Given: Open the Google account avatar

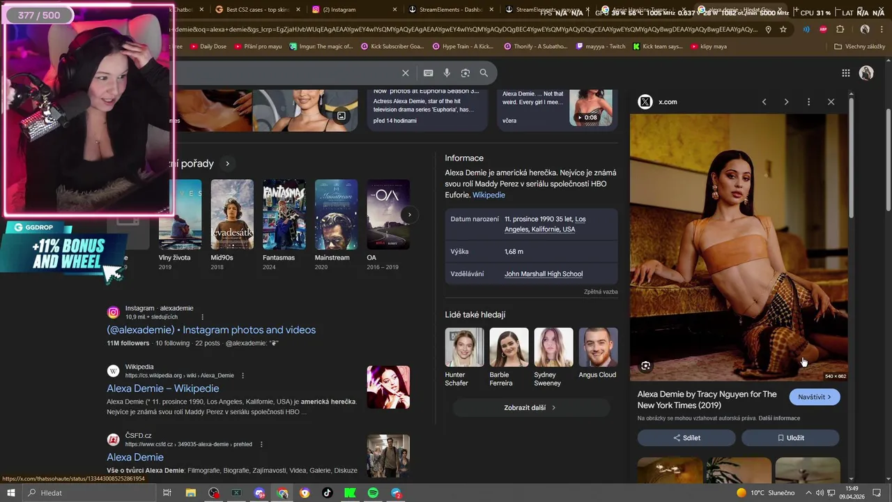Looking at the screenshot, I should 866,73.
